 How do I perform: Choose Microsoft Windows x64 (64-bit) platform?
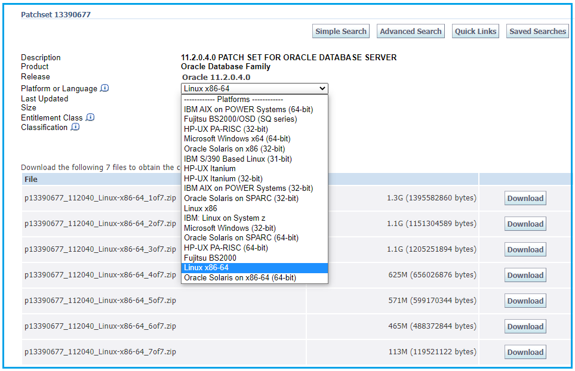click(x=254, y=139)
